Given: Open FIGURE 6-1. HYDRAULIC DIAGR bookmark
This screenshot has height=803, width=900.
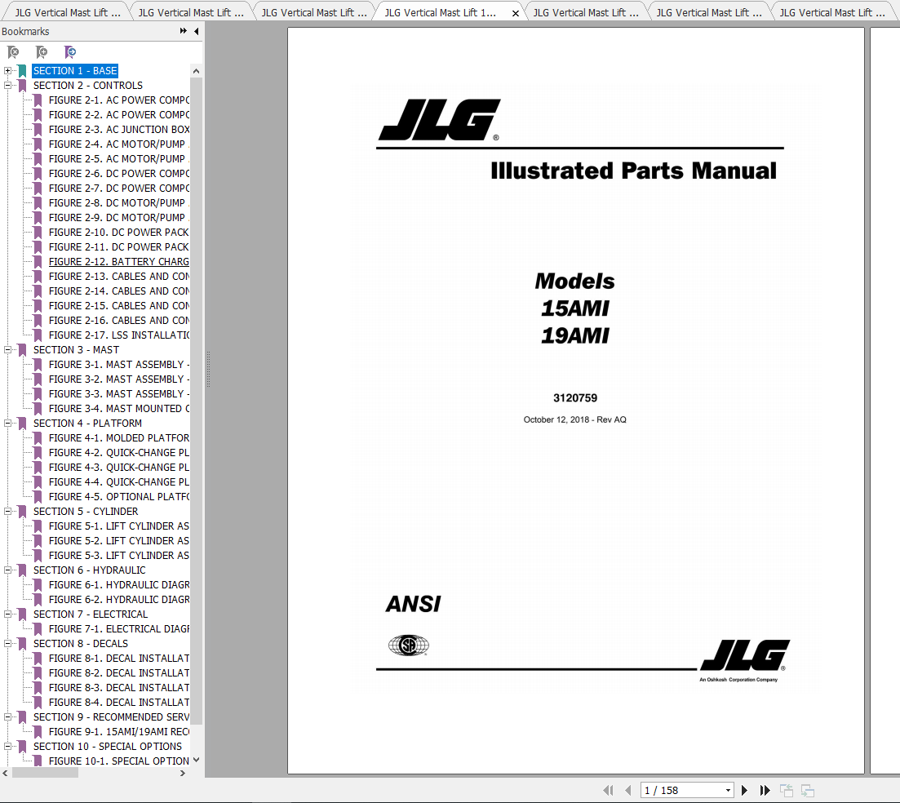Looking at the screenshot, I should [119, 585].
